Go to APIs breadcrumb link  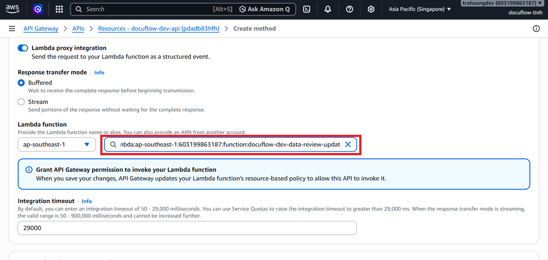pyautogui.click(x=78, y=29)
